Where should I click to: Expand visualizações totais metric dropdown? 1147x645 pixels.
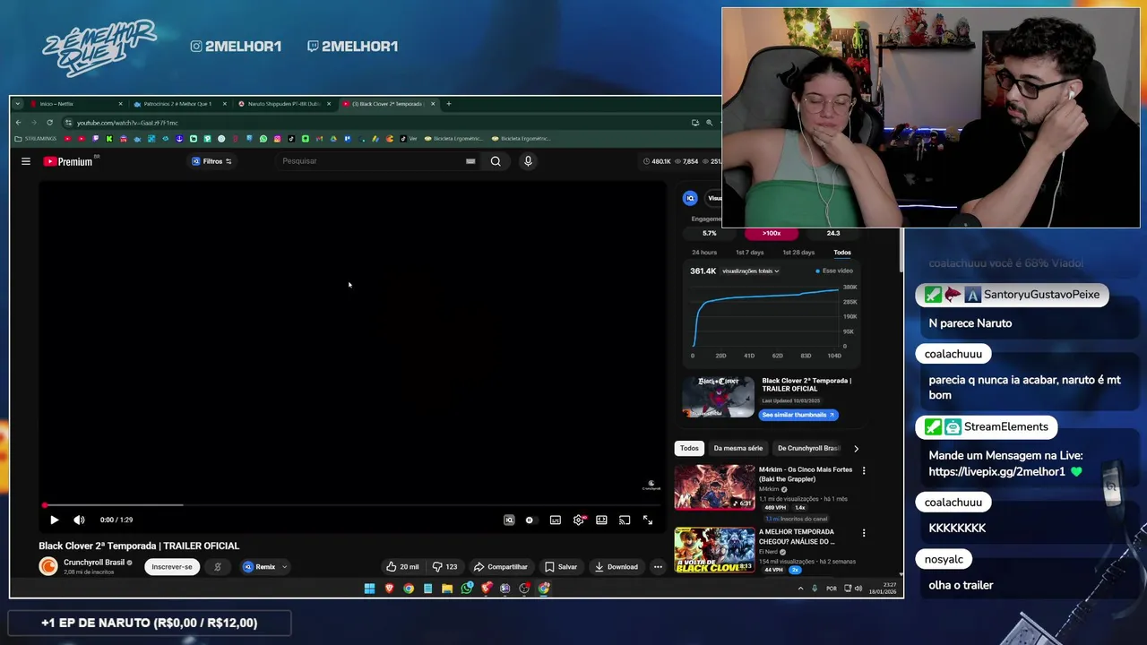click(751, 271)
